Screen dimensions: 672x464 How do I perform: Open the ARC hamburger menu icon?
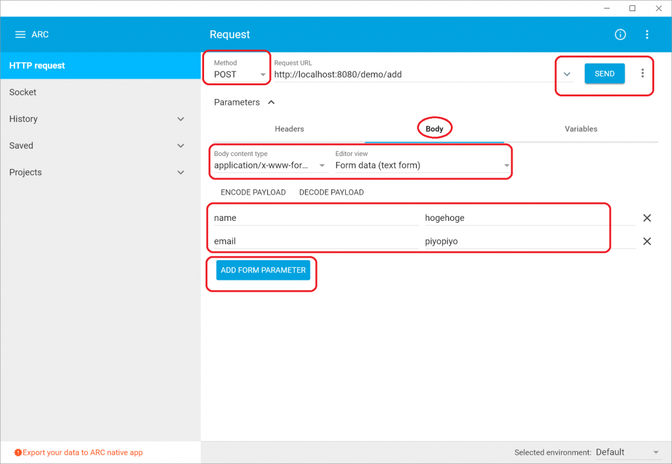point(20,35)
